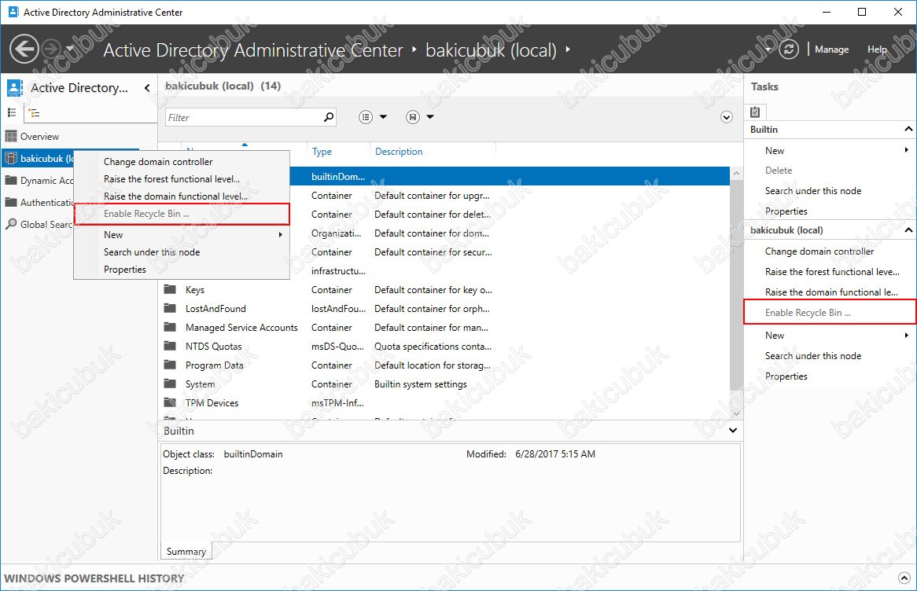Open dropdown arrow beside save query icon
The width and height of the screenshot is (917, 591).
pyautogui.click(x=430, y=117)
